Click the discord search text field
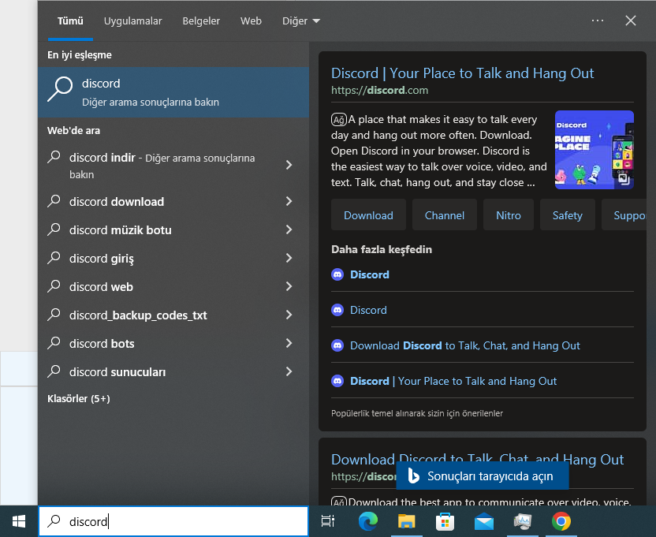This screenshot has height=537, width=656. [173, 521]
